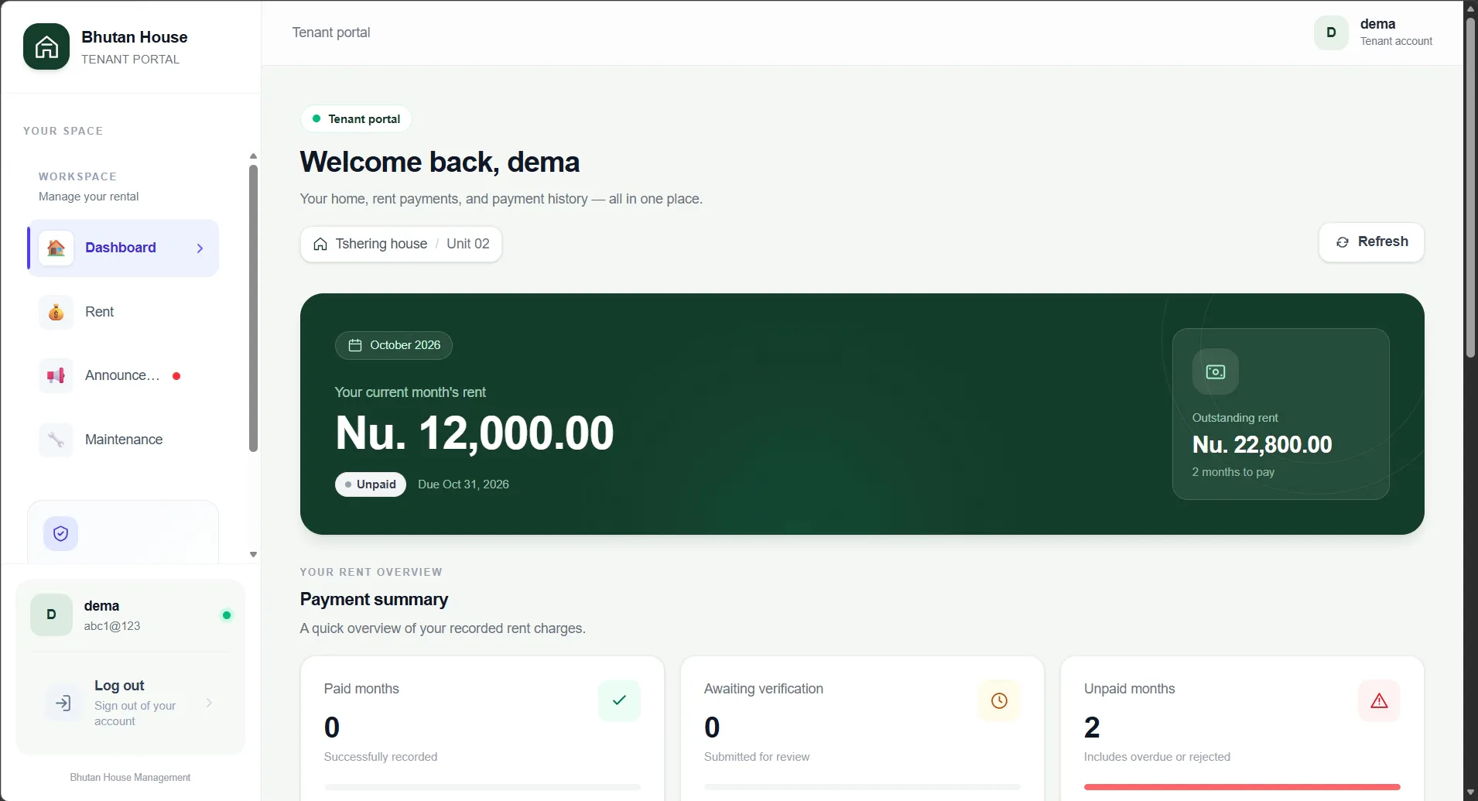Open the dema tenant account menu
This screenshot has width=1478, height=801.
pos(1374,33)
